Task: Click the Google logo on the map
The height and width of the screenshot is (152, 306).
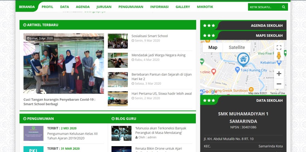Action: (x=209, y=91)
